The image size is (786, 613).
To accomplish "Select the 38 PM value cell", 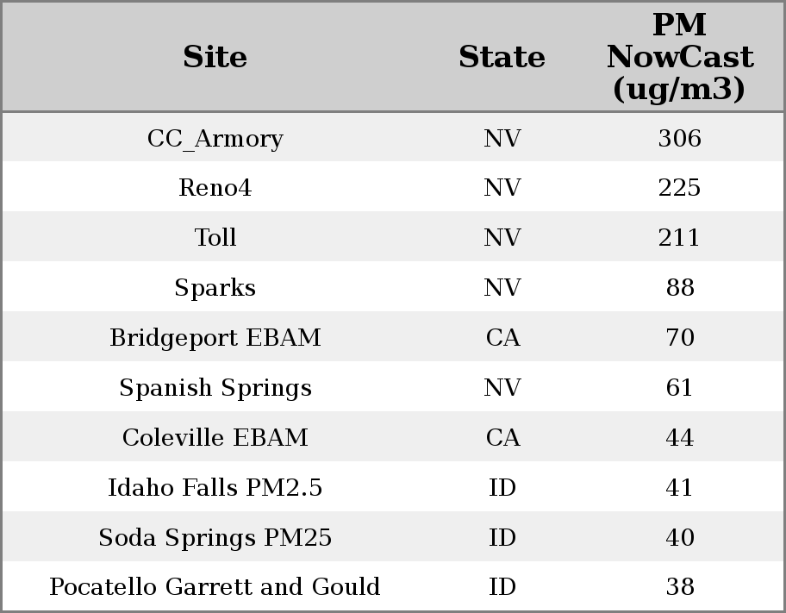I will (679, 587).
